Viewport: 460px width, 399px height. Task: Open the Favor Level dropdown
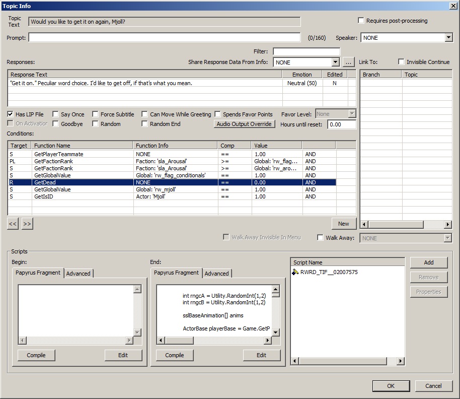click(x=352, y=114)
